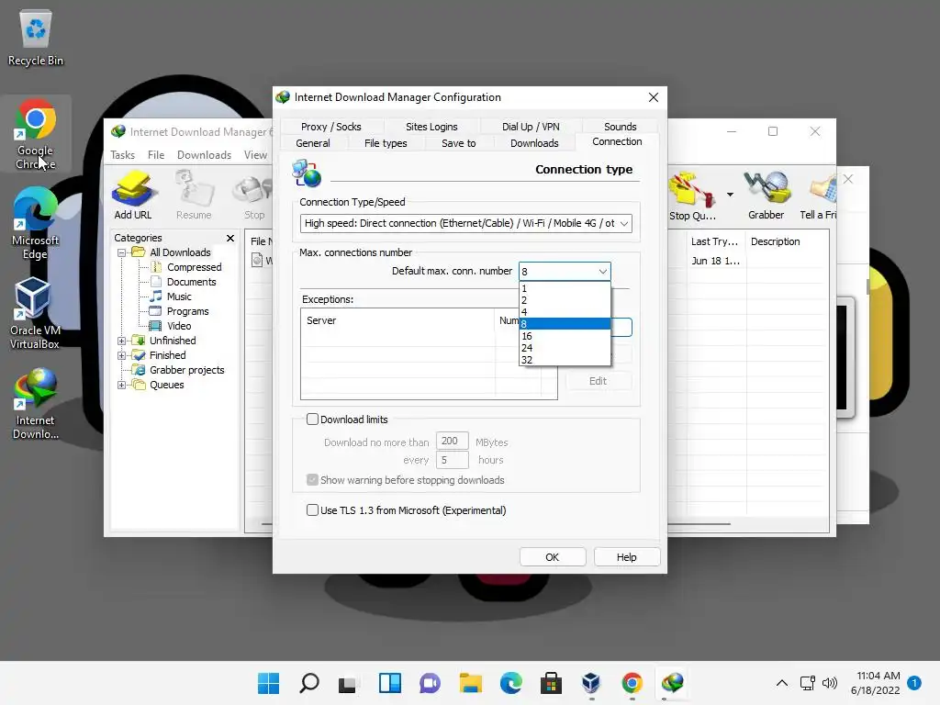This screenshot has height=705, width=940.
Task: Choose 24 connections in dropdown list
Action: [565, 348]
